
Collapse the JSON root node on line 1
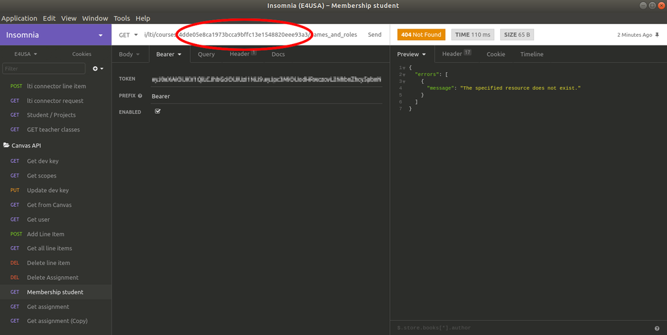point(404,68)
